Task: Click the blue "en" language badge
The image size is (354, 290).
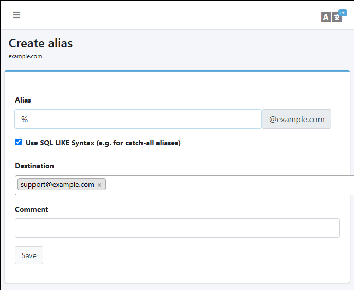Action: tap(343, 12)
